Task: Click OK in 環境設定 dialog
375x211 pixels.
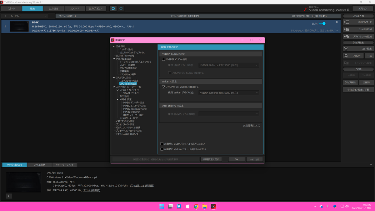Action: [237, 159]
